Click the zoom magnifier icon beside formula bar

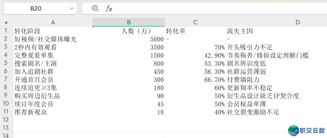coord(95,8)
